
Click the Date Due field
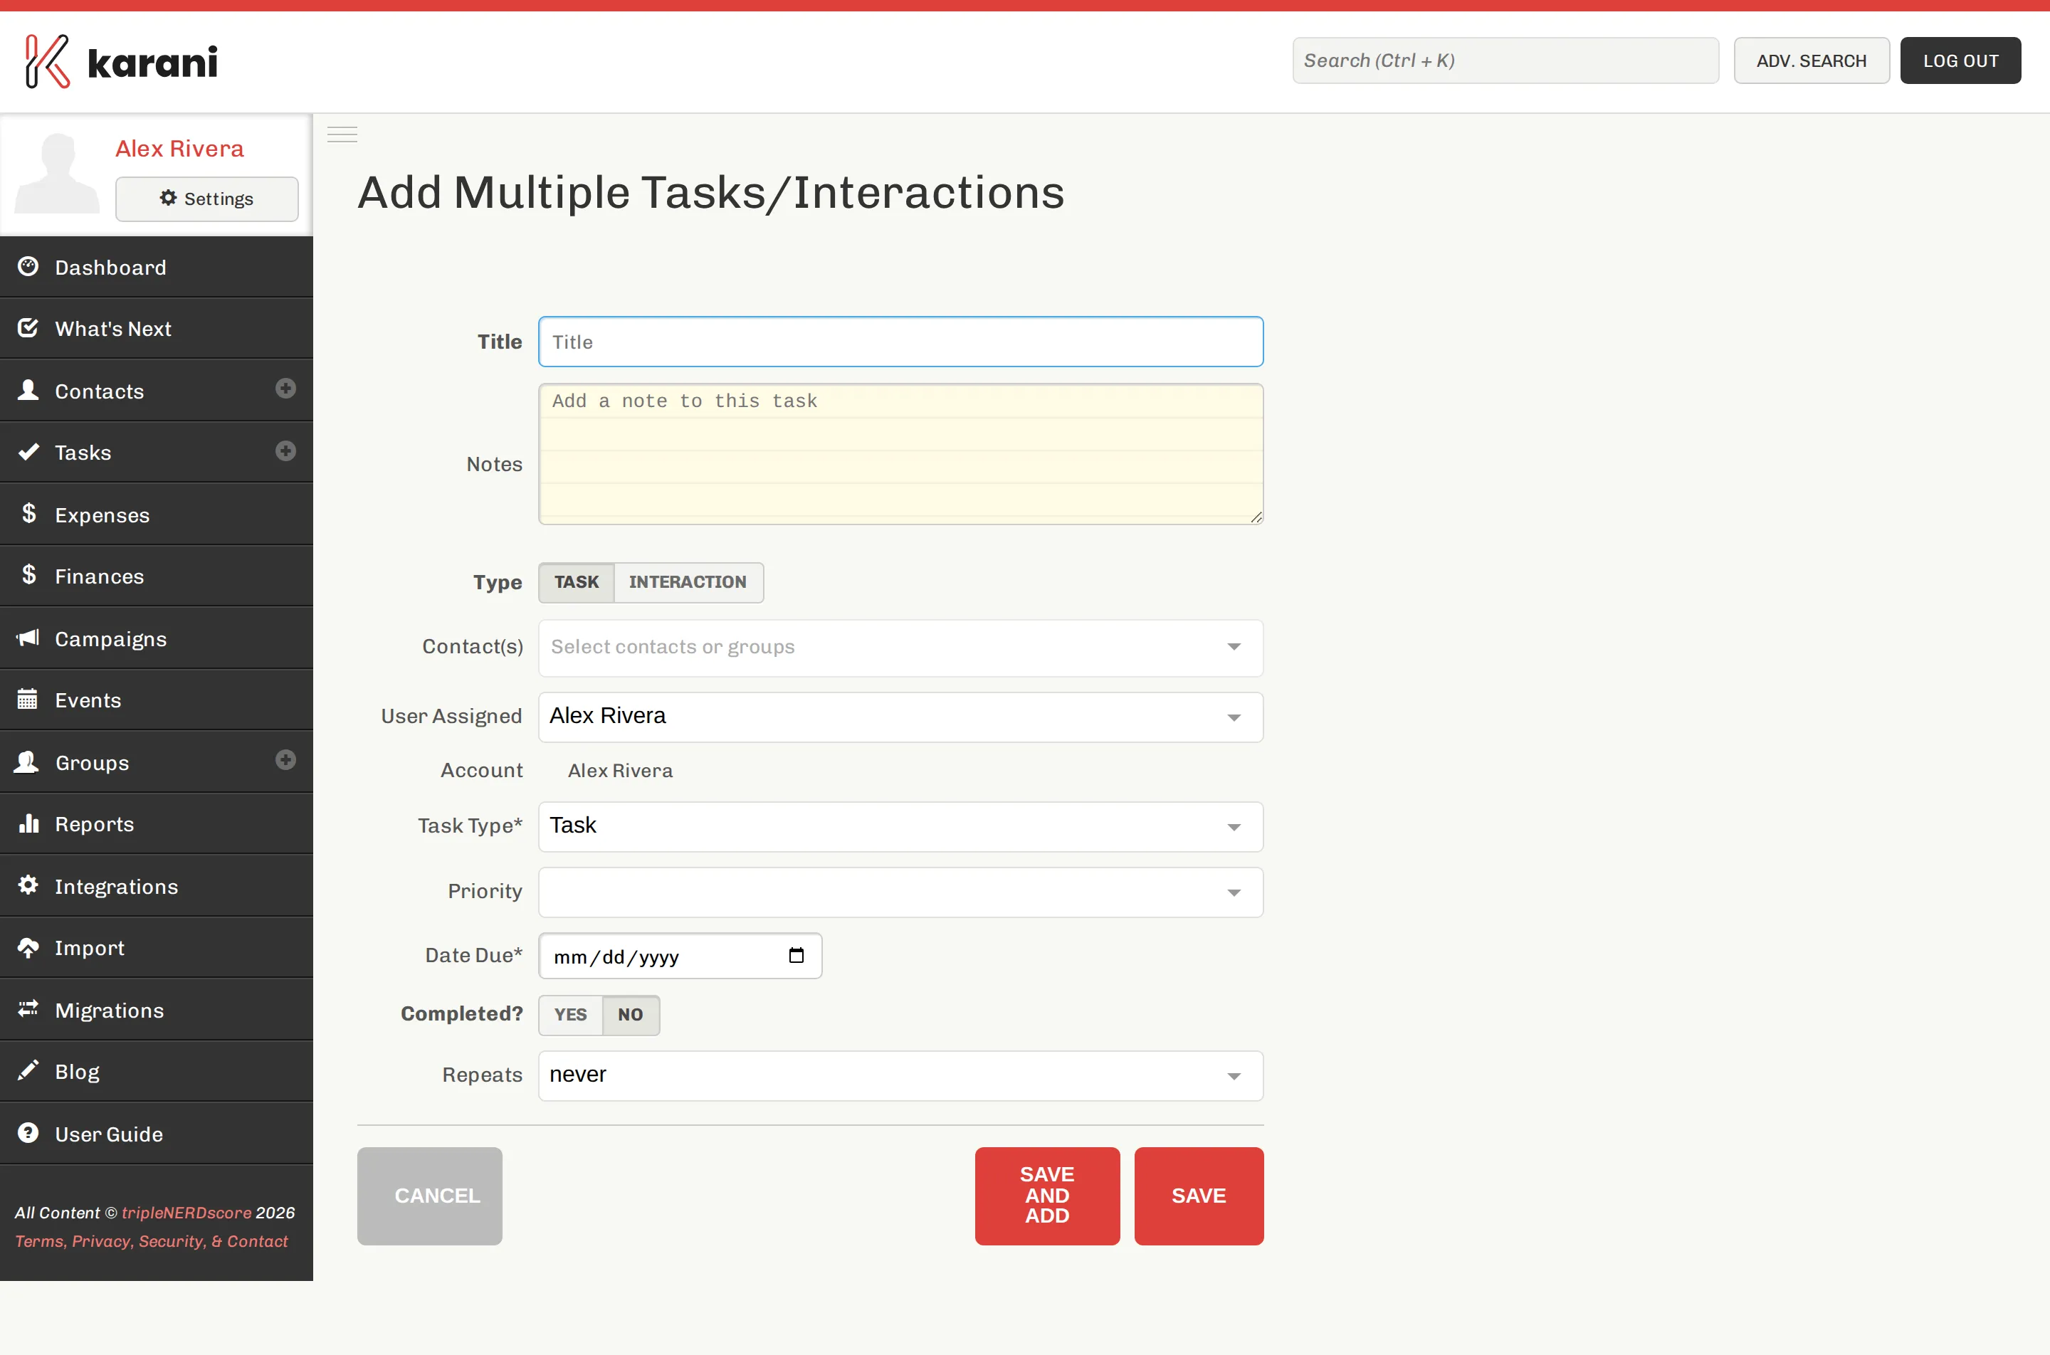click(680, 956)
